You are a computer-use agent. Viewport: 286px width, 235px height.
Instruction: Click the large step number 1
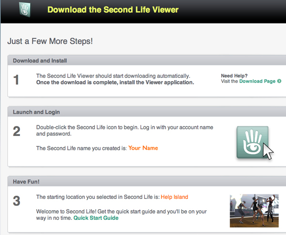point(17,80)
